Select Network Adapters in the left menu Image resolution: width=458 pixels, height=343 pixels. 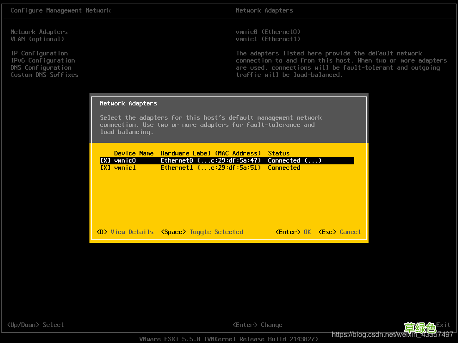click(x=39, y=32)
